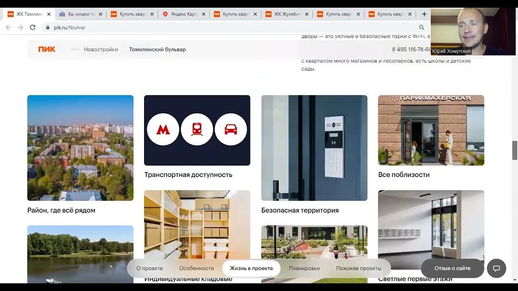This screenshot has height=291, width=518.
Task: Click the car icon in transport card
Action: tap(231, 129)
